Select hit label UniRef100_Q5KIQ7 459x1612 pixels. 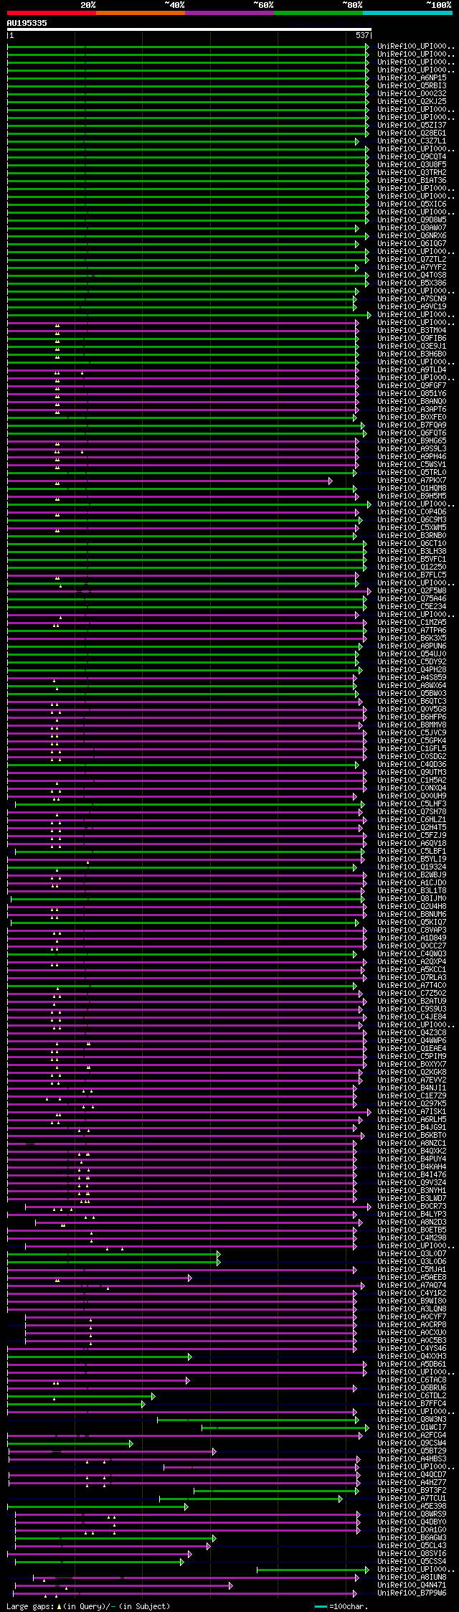412,923
